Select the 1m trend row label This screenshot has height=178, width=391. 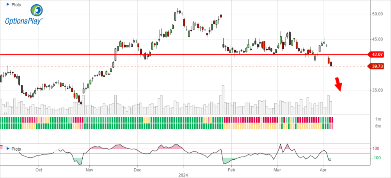379,119
